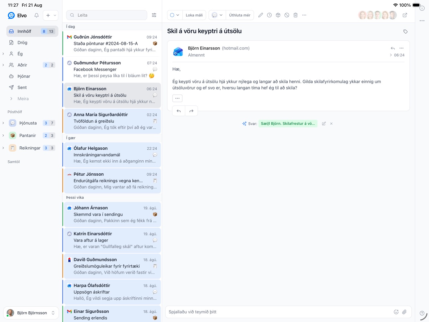Open notifications bell icon
Screen dimensions: 429x322
click(x=37, y=15)
